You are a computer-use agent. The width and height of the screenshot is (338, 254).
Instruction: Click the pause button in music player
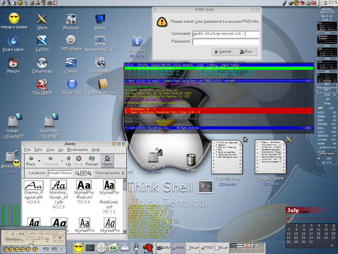click(x=17, y=249)
